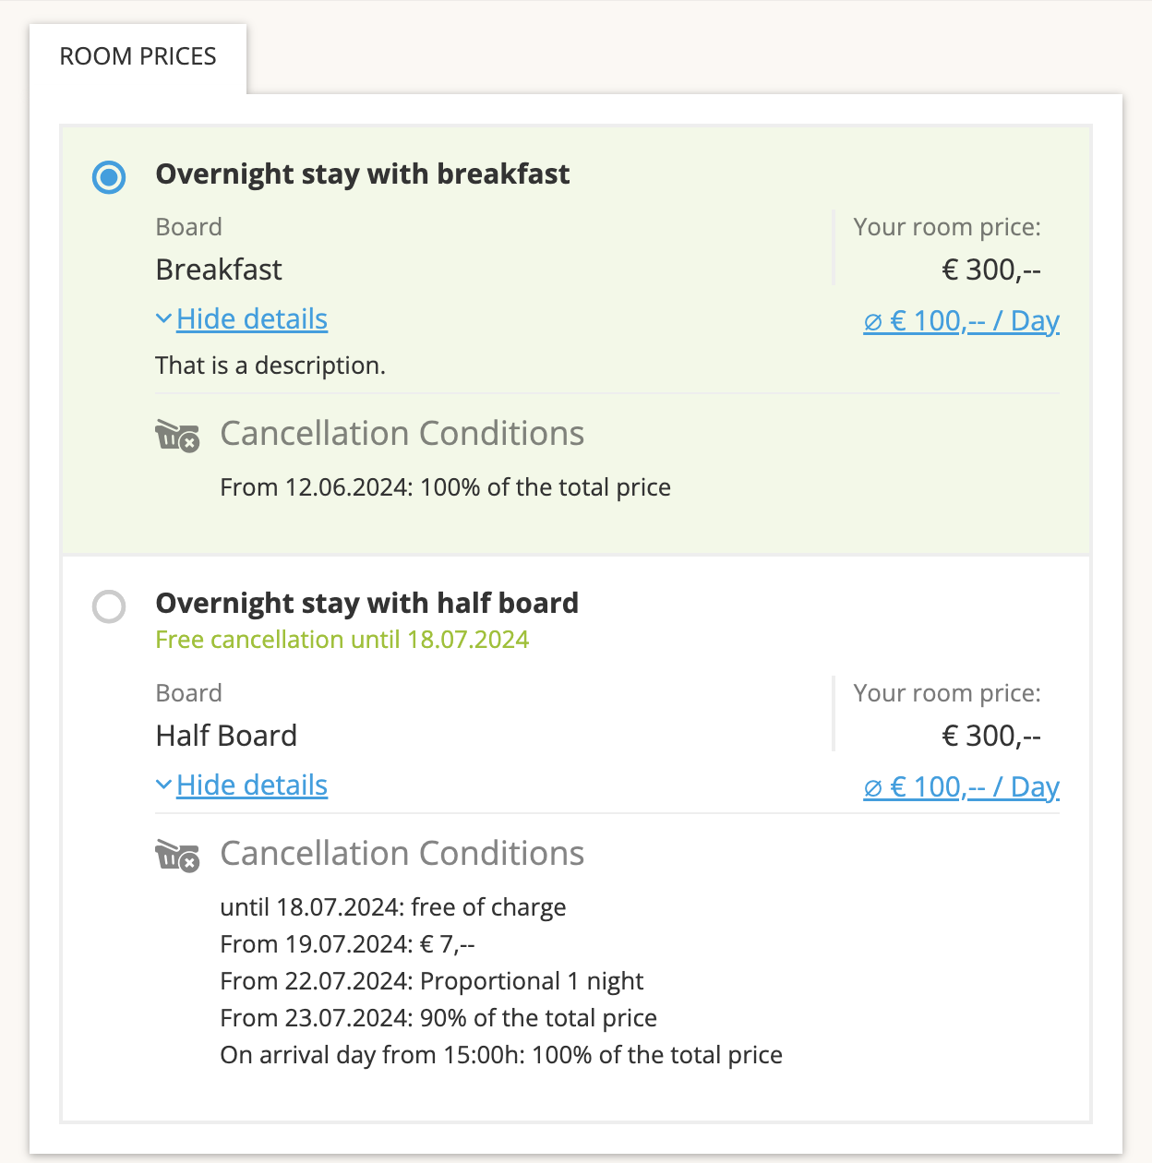This screenshot has height=1163, width=1152.
Task: Switch to the ROOM PRICES tab
Action: [x=138, y=57]
